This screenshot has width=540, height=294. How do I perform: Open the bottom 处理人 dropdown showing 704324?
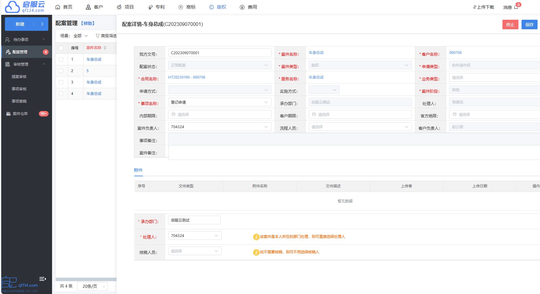[x=195, y=235]
